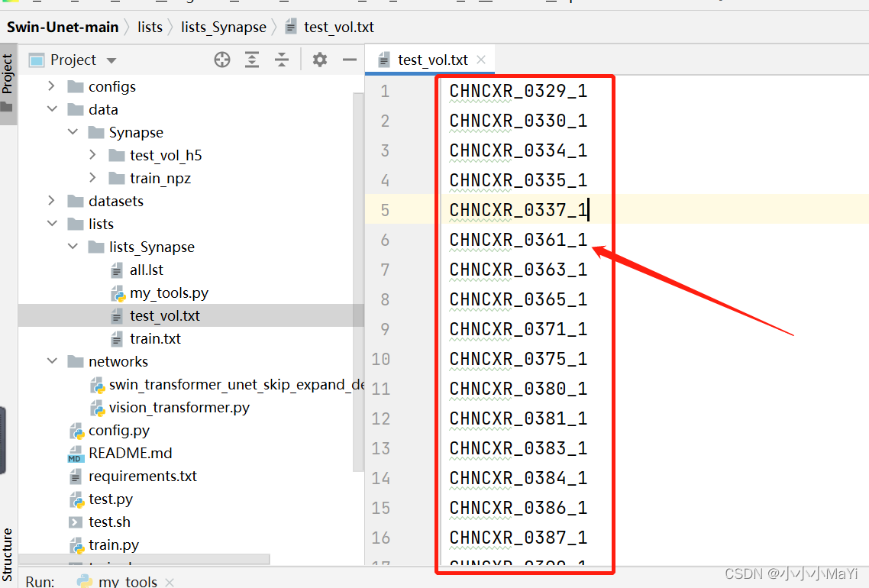Select the train_npz folder icon
Viewport: 869px width, 588px height.
pyautogui.click(x=116, y=178)
